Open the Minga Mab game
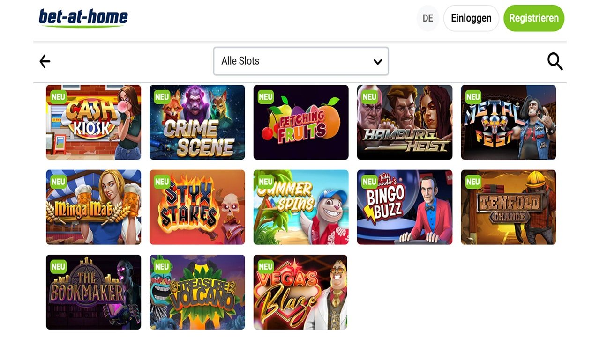 [x=93, y=207]
